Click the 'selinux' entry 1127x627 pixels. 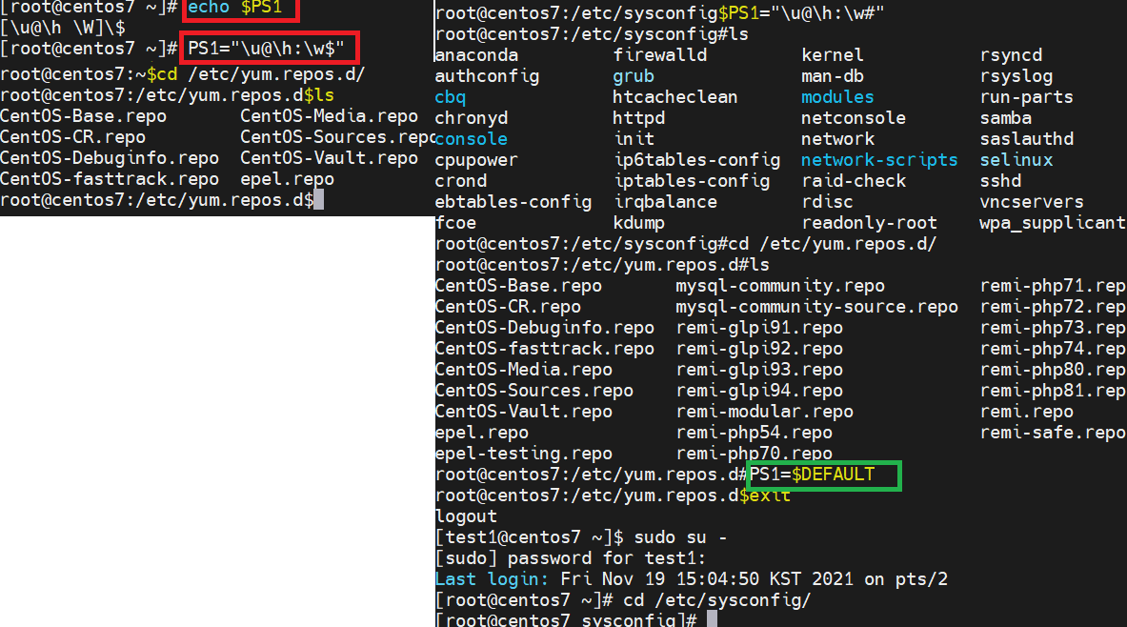click(x=1016, y=160)
